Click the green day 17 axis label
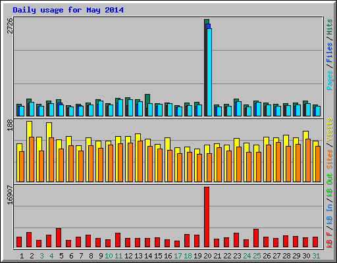 click(x=178, y=256)
